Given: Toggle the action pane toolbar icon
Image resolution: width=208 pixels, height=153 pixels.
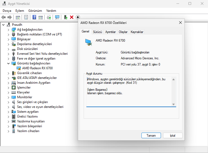Looking at the screenshot, I should [x=41, y=17].
